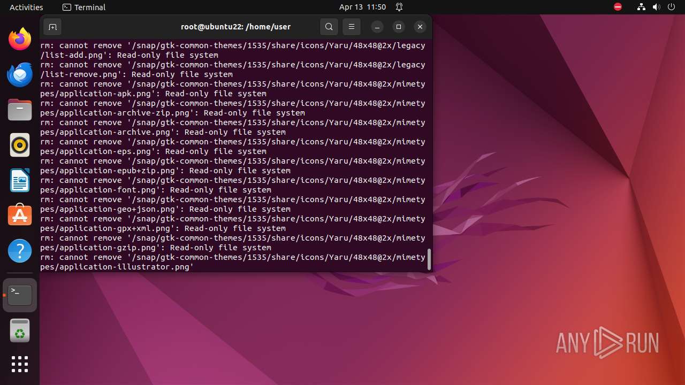The width and height of the screenshot is (685, 385).
Task: Click the line starting 'pes/application-eps.png'
Action: point(153,151)
